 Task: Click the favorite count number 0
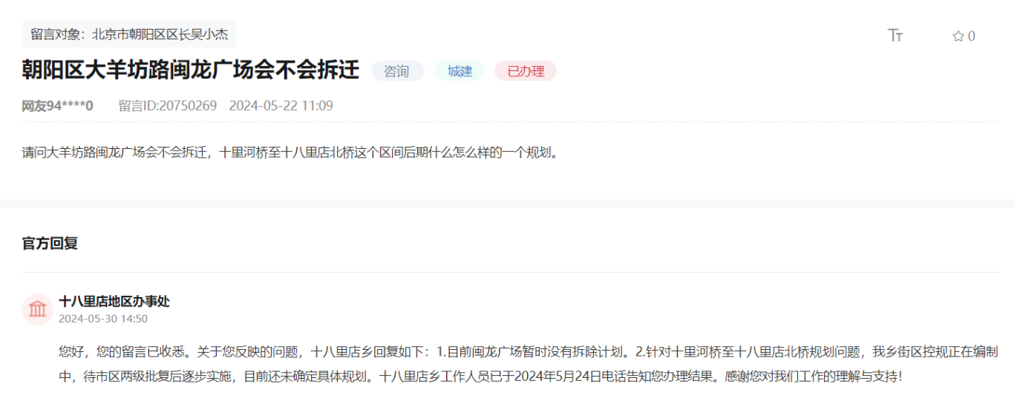(x=972, y=36)
